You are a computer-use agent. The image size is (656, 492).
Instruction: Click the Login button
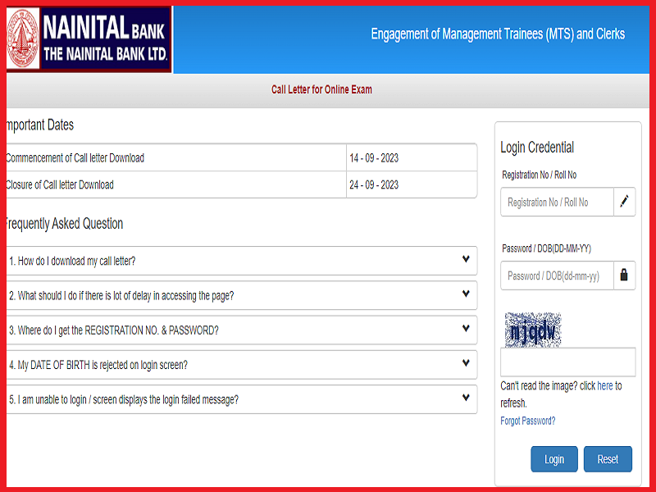[554, 459]
